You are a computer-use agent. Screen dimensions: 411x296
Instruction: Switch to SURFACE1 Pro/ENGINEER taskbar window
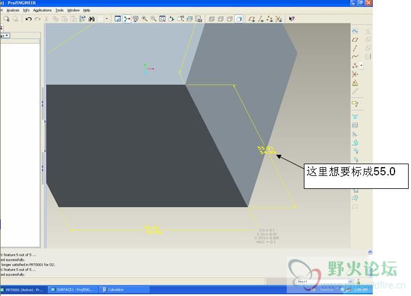tap(74, 290)
